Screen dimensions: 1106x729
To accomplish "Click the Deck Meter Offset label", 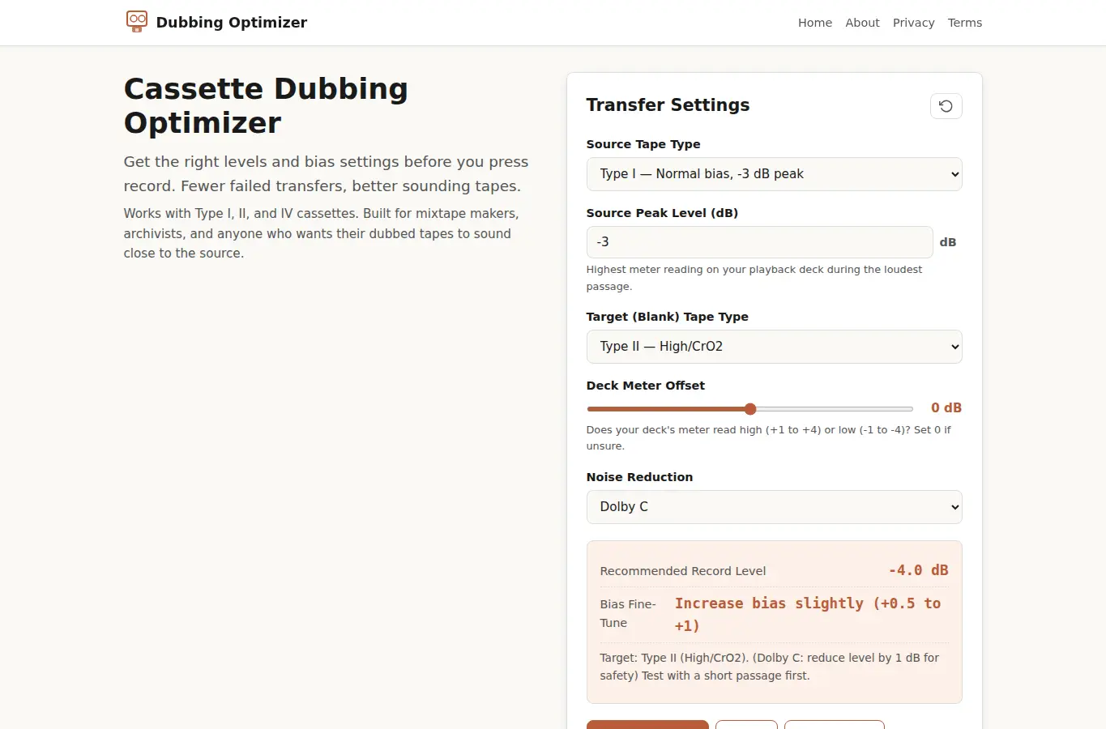I will pyautogui.click(x=645, y=386).
